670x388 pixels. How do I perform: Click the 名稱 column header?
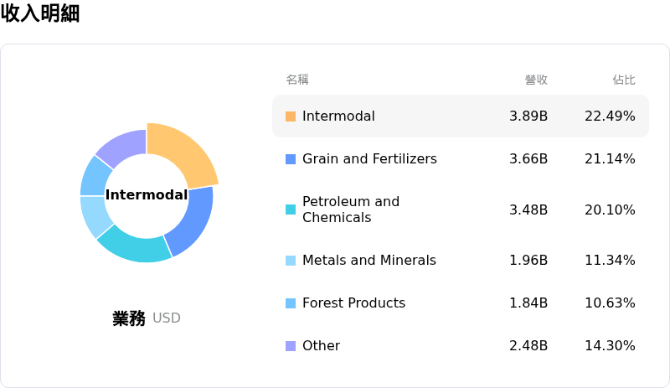pyautogui.click(x=297, y=80)
